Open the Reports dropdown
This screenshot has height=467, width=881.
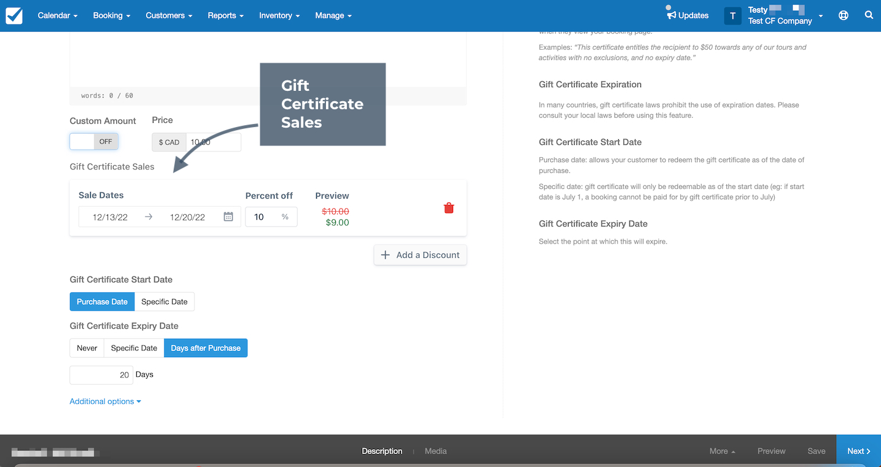[x=225, y=15]
